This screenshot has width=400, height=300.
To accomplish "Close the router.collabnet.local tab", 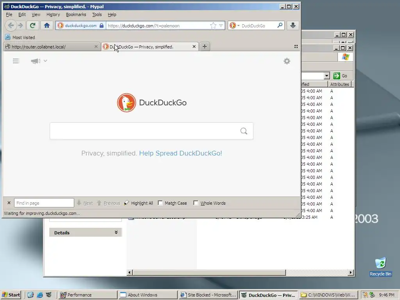I will tap(96, 47).
